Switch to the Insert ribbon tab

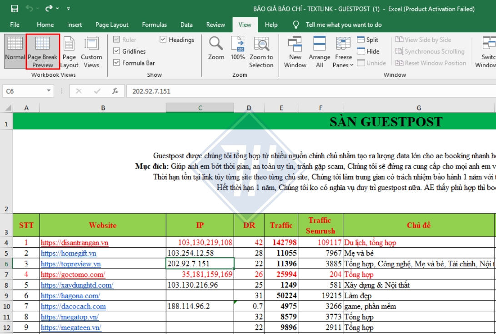[75, 25]
